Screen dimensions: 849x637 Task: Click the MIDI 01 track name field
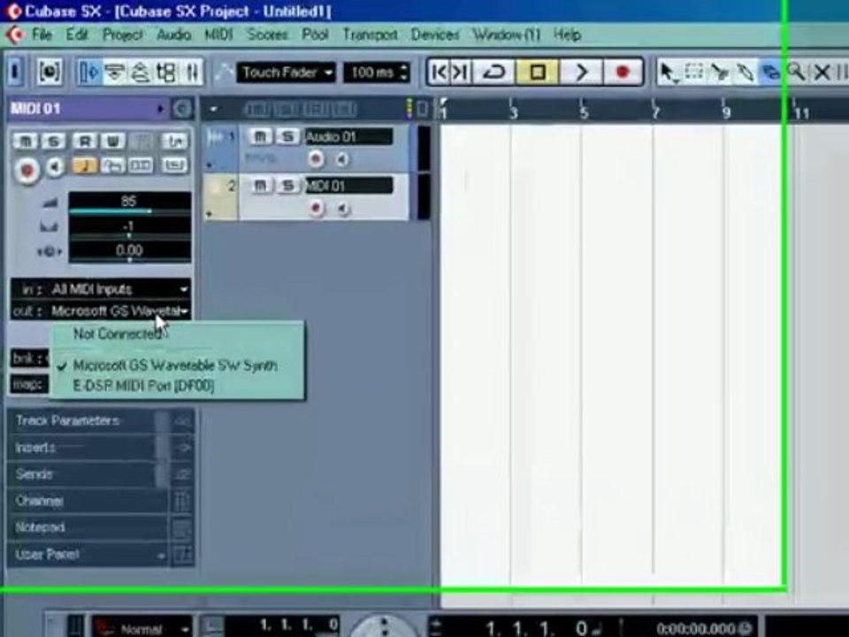(348, 186)
